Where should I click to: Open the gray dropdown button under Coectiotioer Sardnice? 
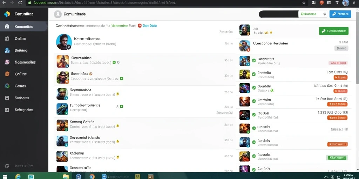(x=341, y=48)
